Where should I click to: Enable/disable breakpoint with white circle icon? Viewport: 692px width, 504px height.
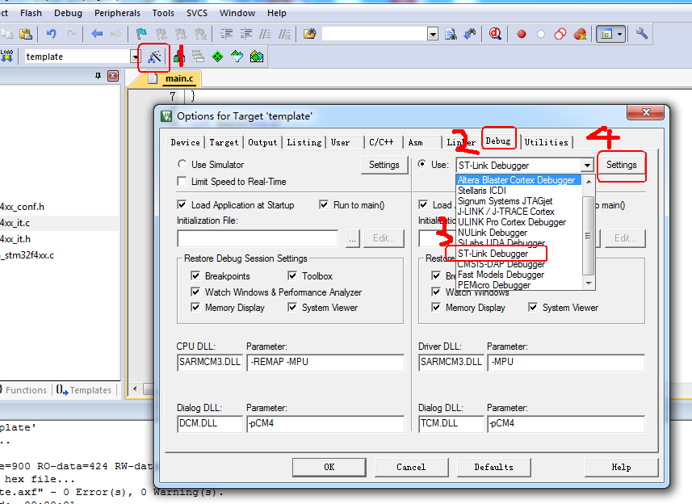(x=541, y=35)
